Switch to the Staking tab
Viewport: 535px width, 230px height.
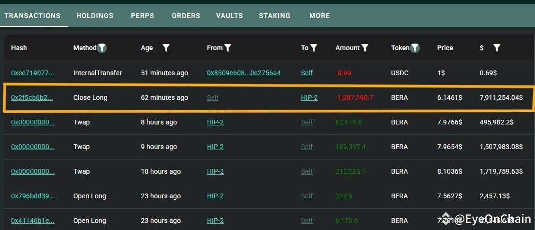pyautogui.click(x=275, y=16)
